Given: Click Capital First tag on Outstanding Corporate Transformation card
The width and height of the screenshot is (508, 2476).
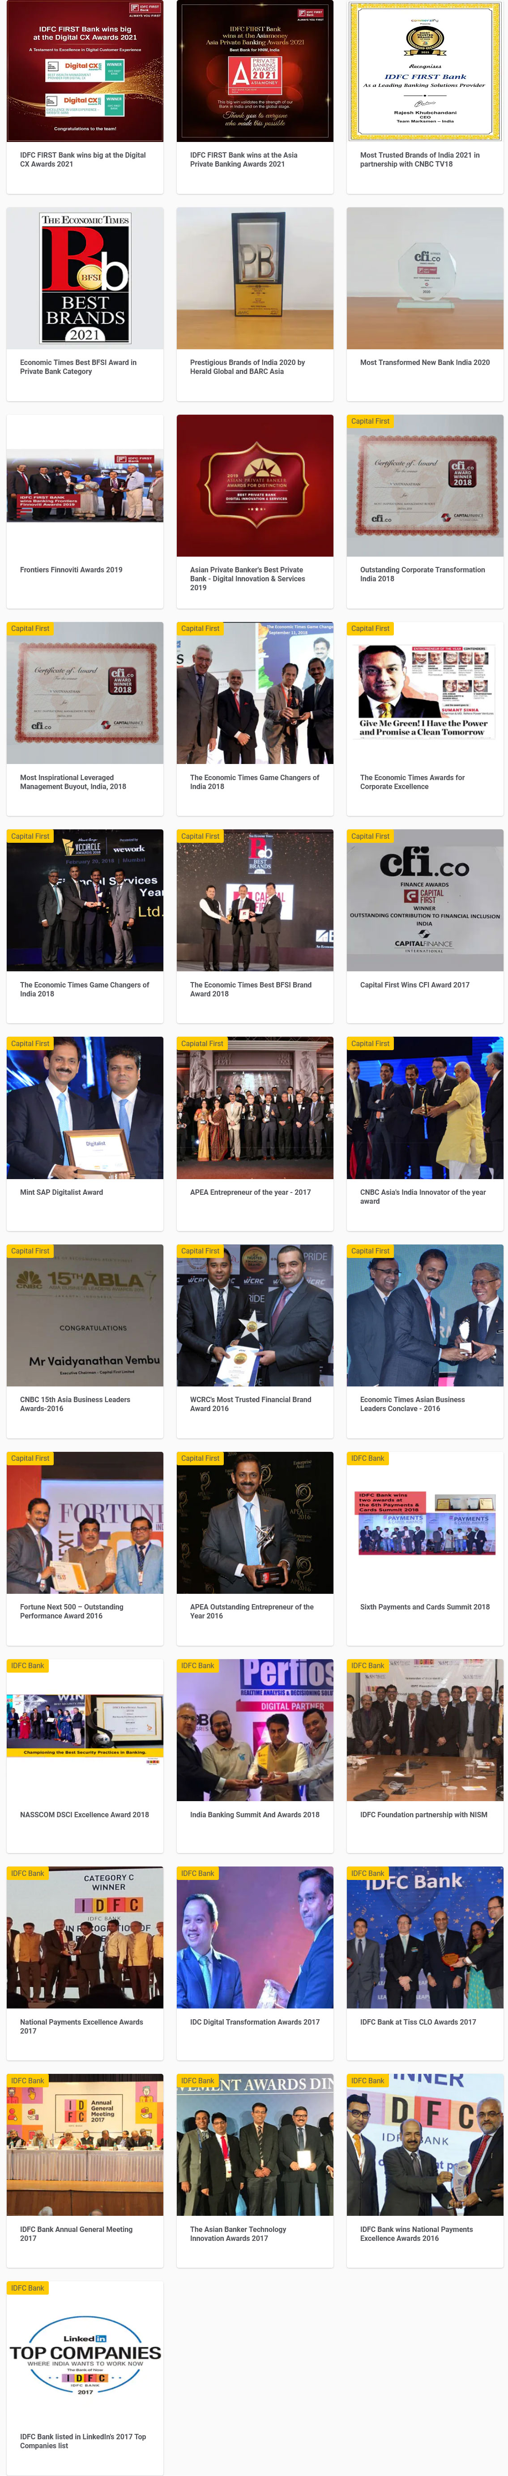Looking at the screenshot, I should (371, 421).
